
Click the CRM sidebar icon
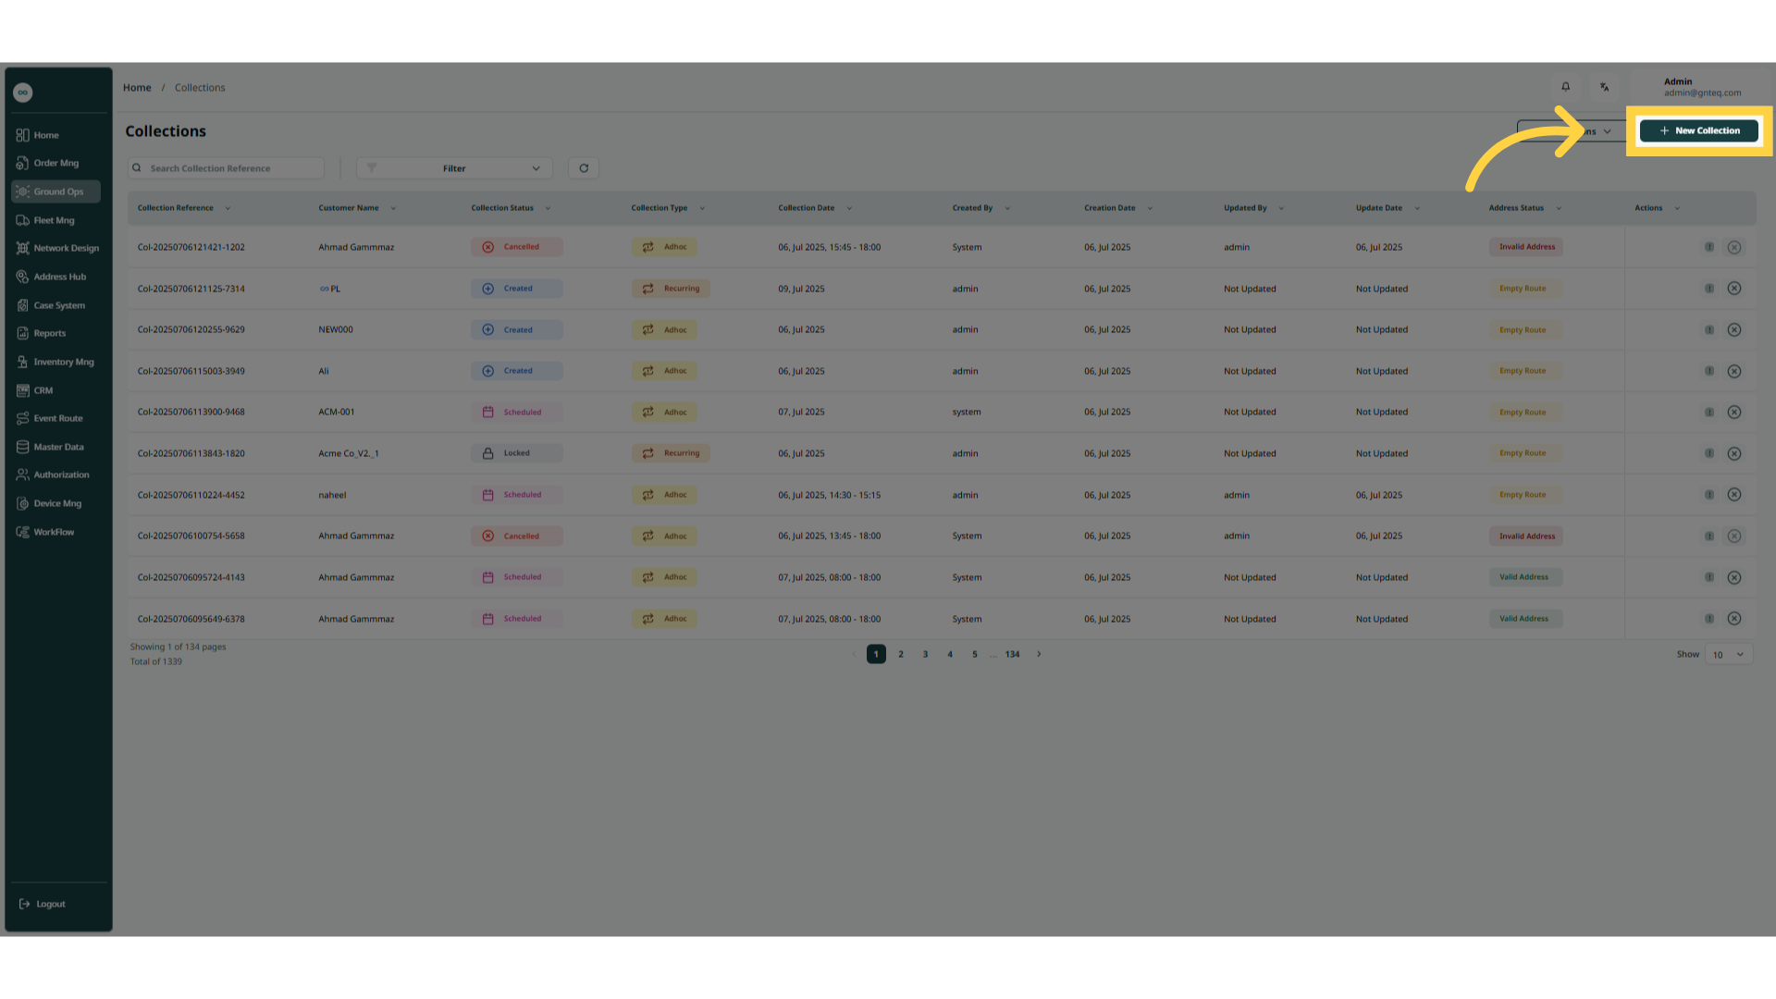[x=23, y=390]
